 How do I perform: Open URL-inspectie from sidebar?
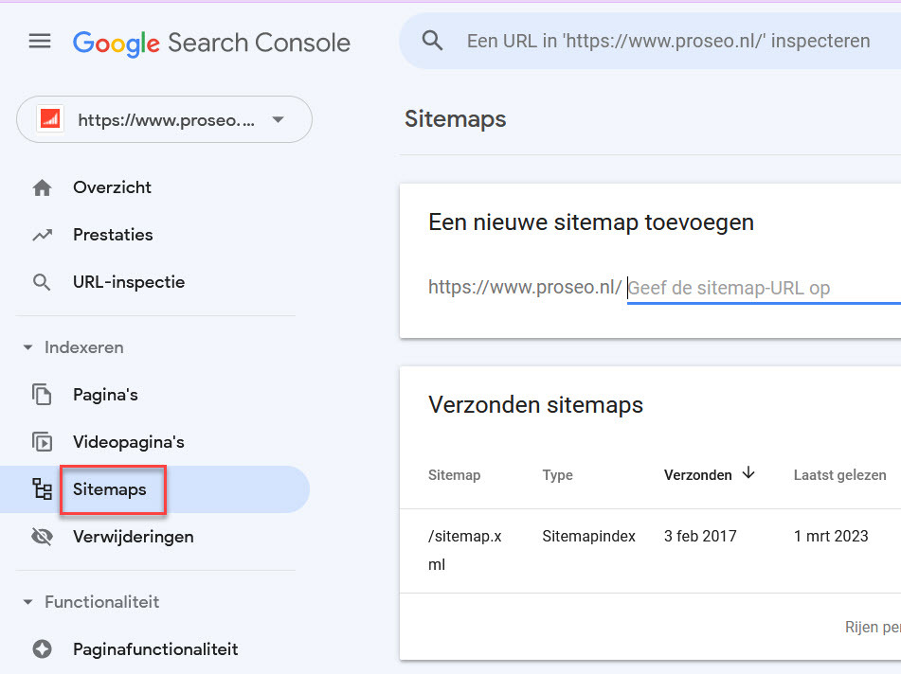[x=129, y=282]
